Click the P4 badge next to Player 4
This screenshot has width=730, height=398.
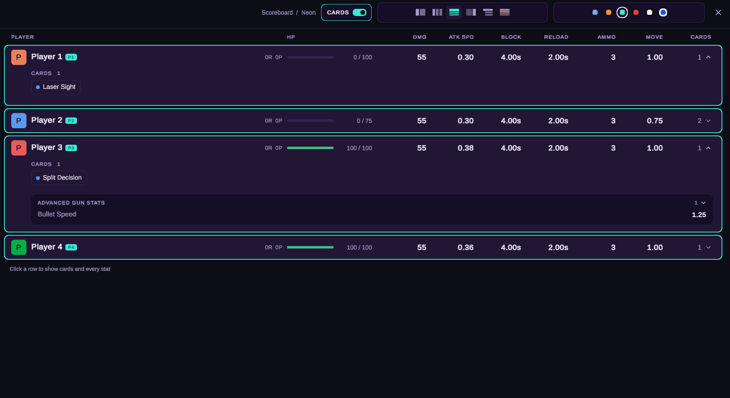pos(71,247)
